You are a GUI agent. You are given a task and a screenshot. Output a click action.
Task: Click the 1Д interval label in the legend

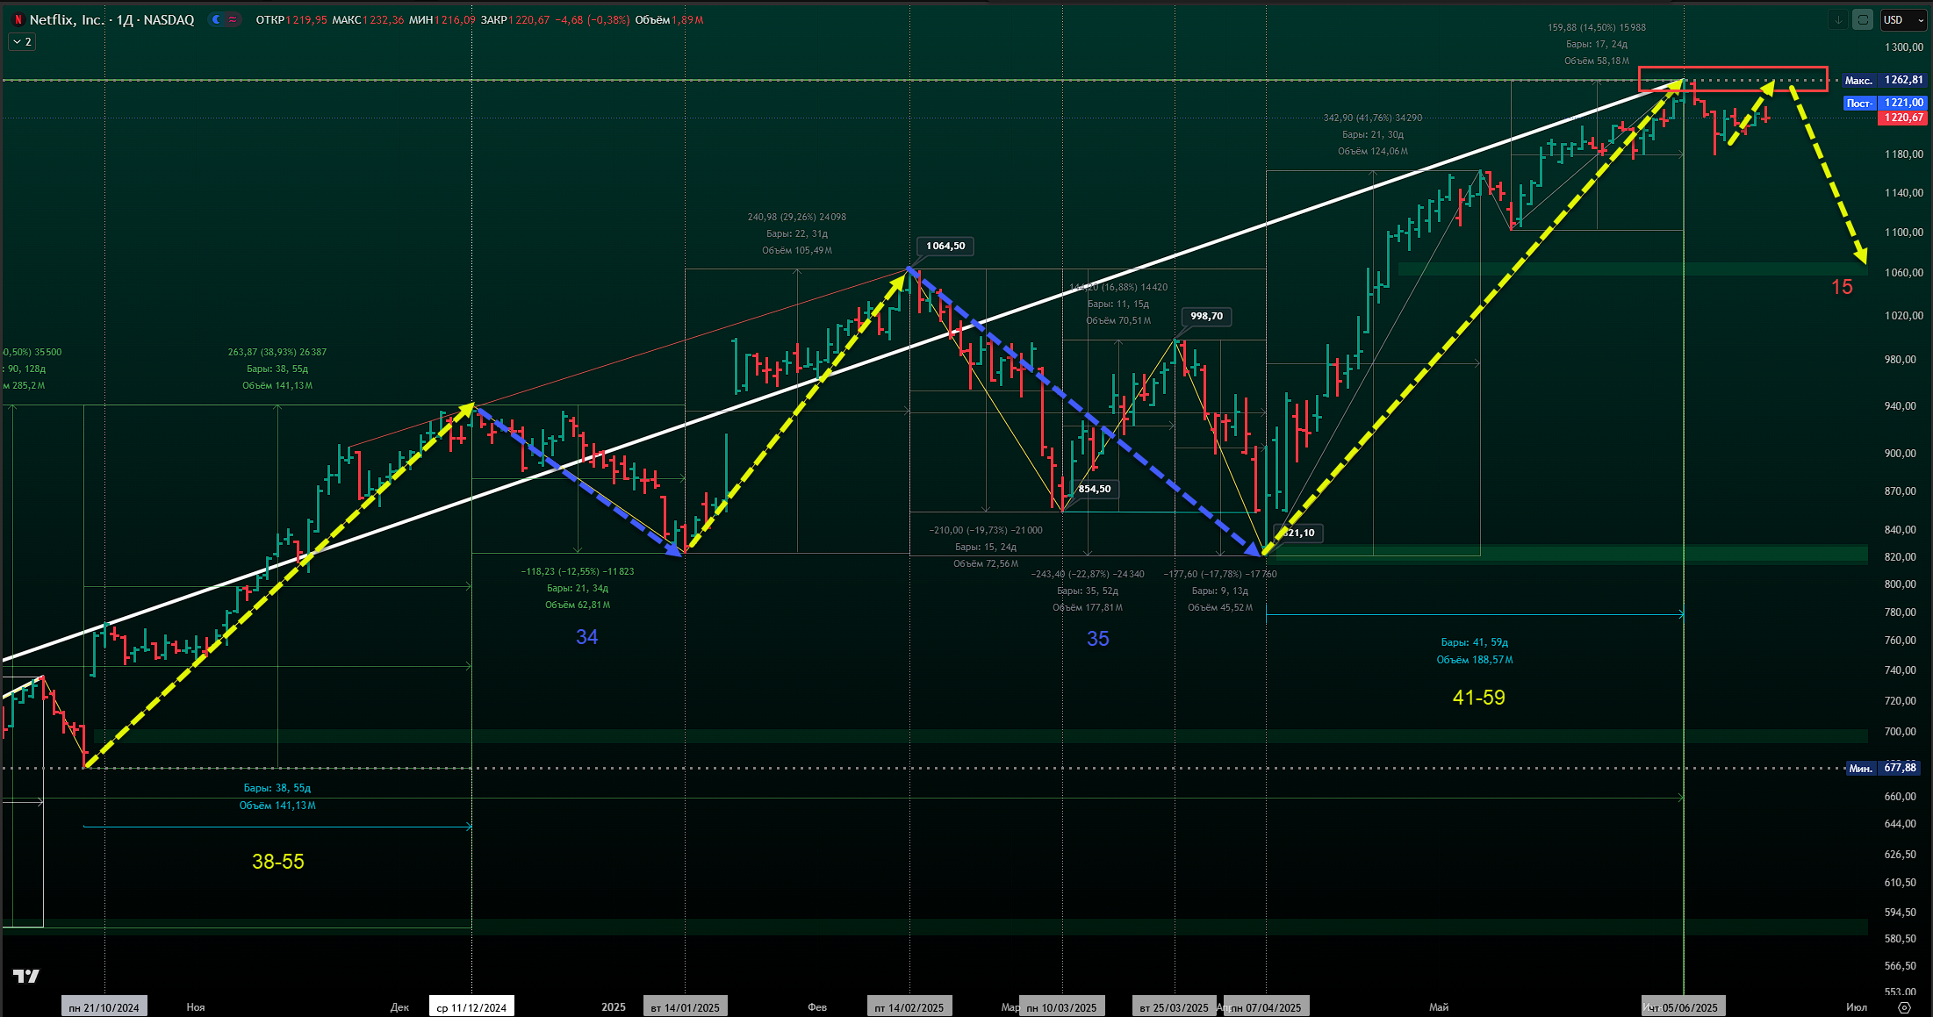pos(125,19)
